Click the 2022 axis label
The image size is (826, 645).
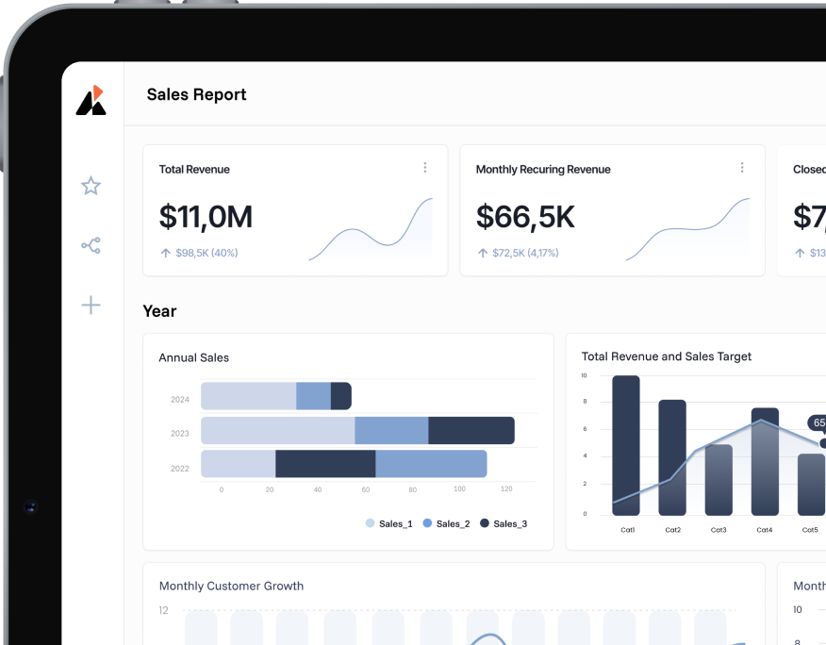pos(180,469)
